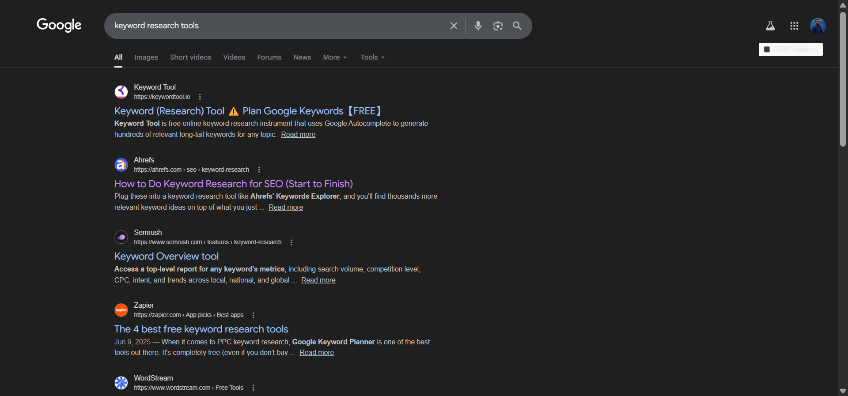Open Keyword Overview tool result link
848x396 pixels.
click(167, 256)
